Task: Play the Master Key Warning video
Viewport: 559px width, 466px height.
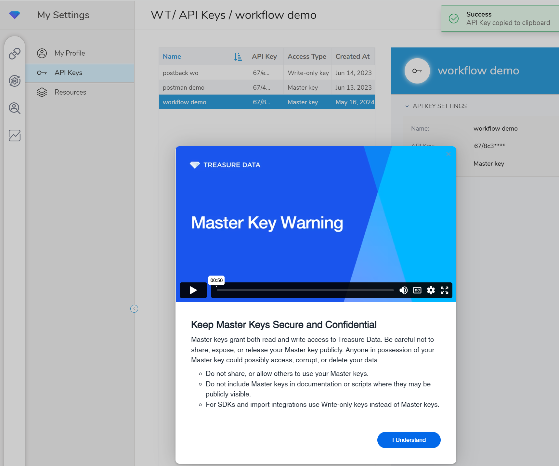Action: 193,290
